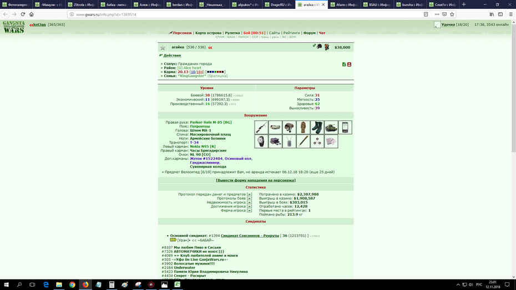Screen dimensions: 516x290
Task: Reload the page with browser refresh icon
Action: (x=23, y=14)
